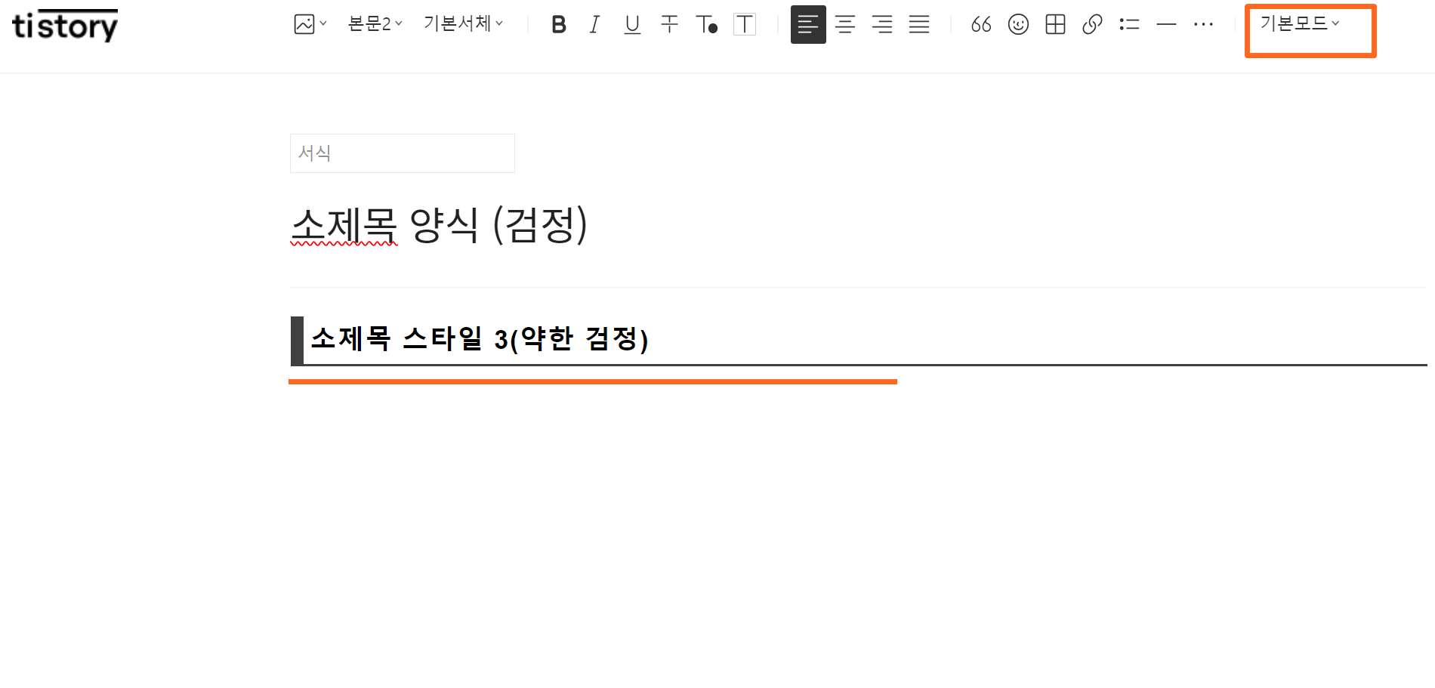Viewport: 1435px width, 688px height.
Task: Toggle underline formatting
Action: 631,24
